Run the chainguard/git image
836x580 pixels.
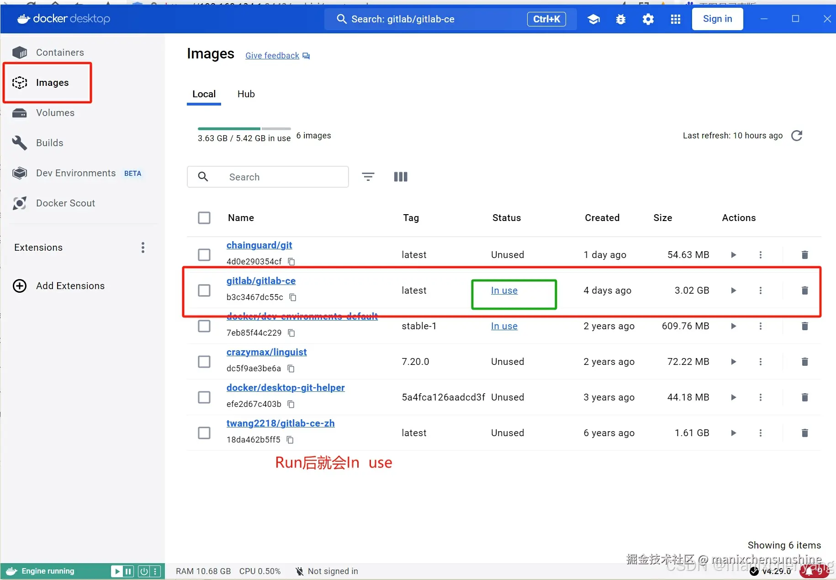(734, 255)
